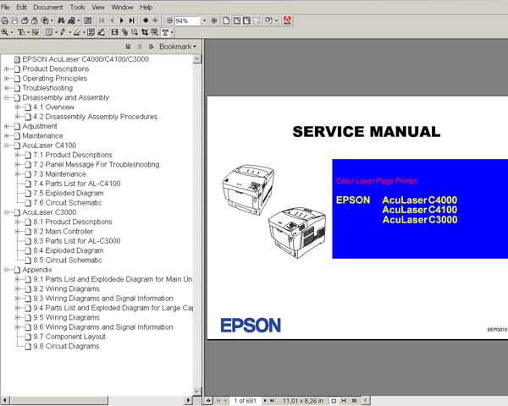Toggle the Show/Hide Navigation Pane button
This screenshot has width=508, height=406.
[87, 20]
